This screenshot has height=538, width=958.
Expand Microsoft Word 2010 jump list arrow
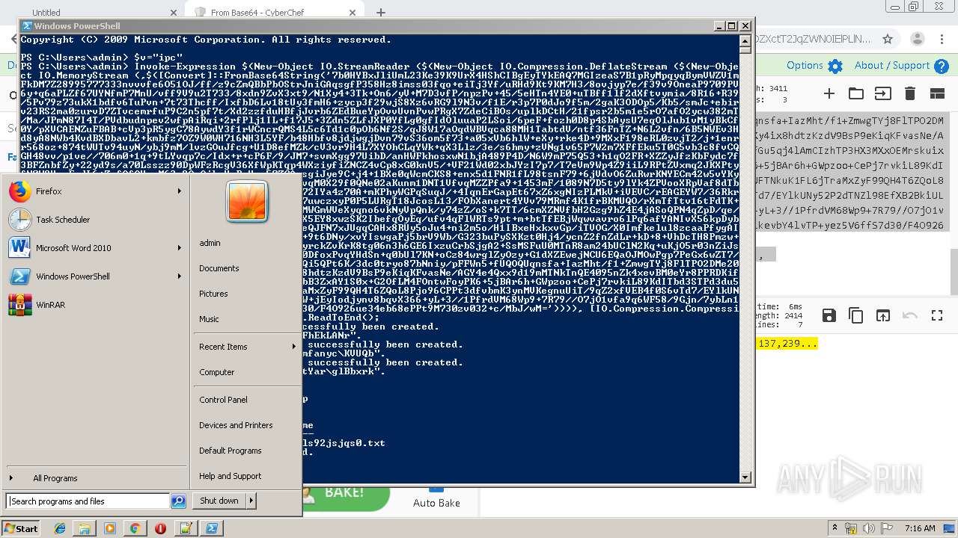coord(180,248)
